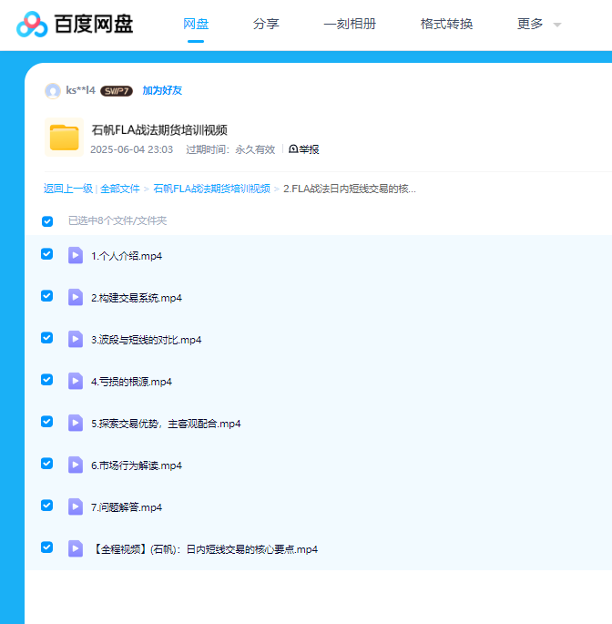Screen dimensions: 612x624
Task: Open the 一刻相册 tab
Action: [x=350, y=25]
